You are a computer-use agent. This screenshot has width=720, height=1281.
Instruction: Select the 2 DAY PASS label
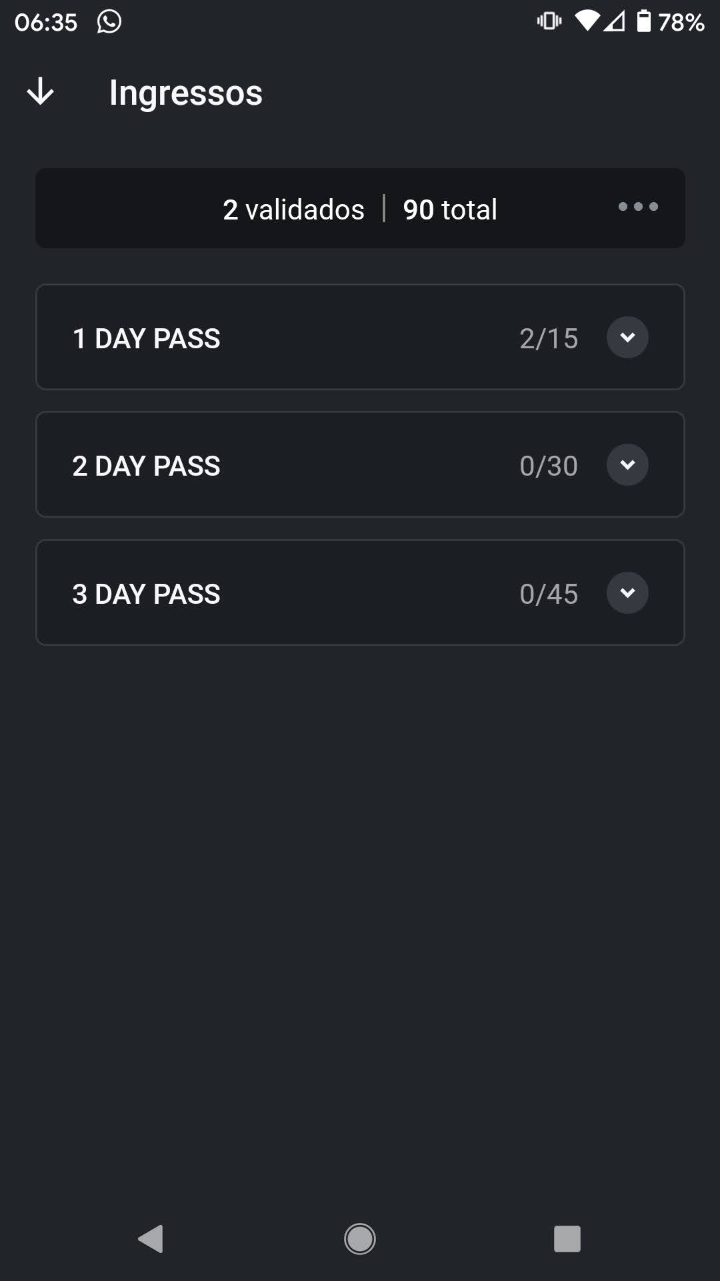tap(146, 466)
